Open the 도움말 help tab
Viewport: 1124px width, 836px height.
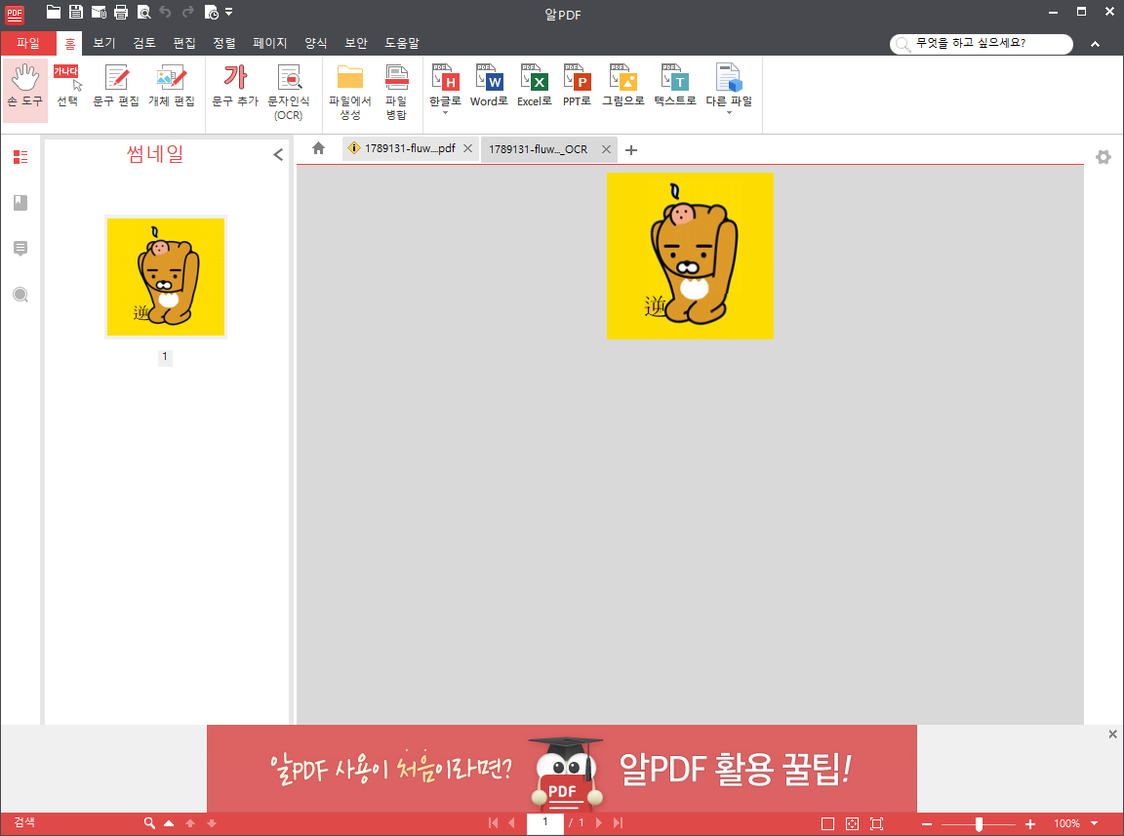(x=402, y=43)
